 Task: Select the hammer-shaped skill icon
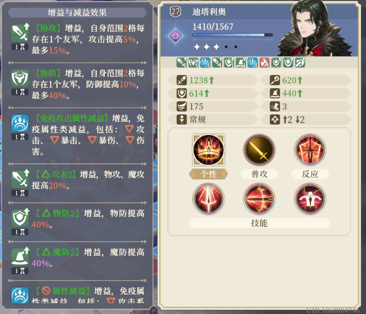point(310,199)
